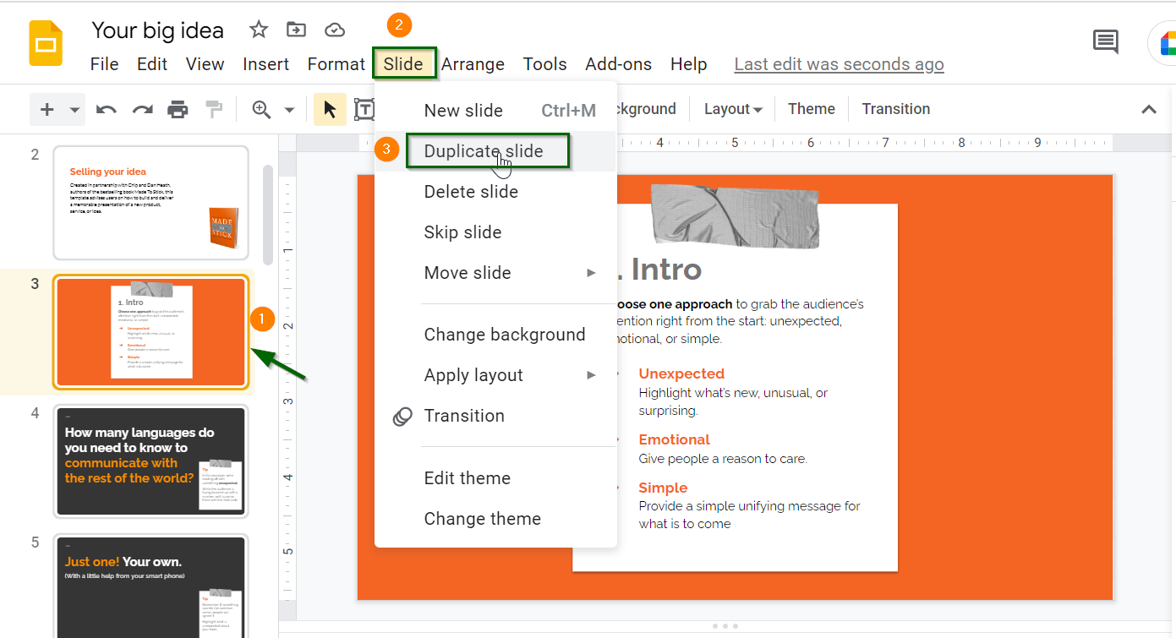Open the Layout dropdown in toolbar
1176x638 pixels.
[x=732, y=109]
